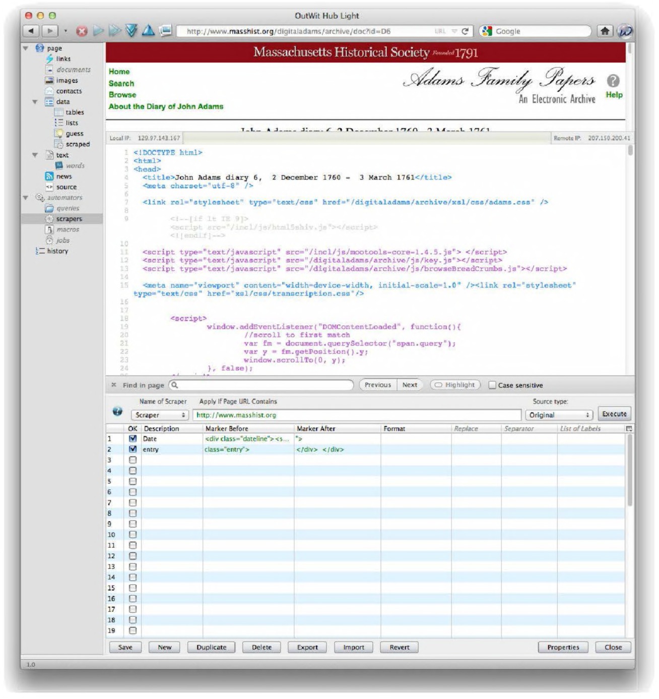Open the Browse link on webpage
Image resolution: width=659 pixels, height=699 pixels.
(122, 95)
